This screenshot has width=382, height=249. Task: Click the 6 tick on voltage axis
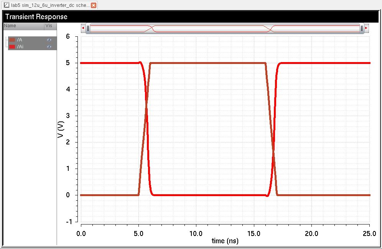[x=68, y=36]
